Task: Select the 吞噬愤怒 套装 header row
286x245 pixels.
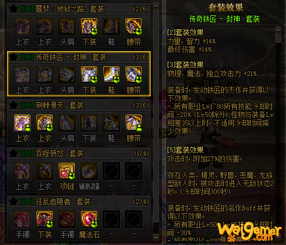Action: pos(79,154)
